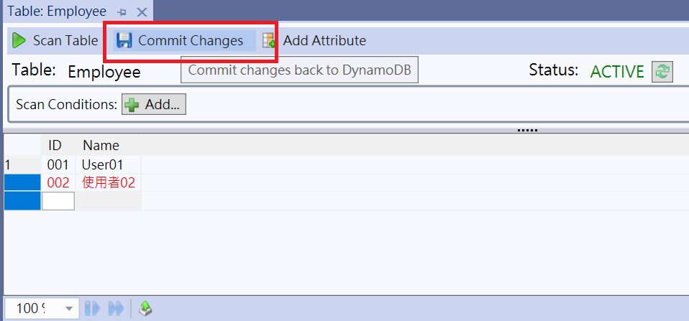Click the Commit Changes floppy disk icon
The width and height of the screenshot is (689, 321).
[124, 40]
